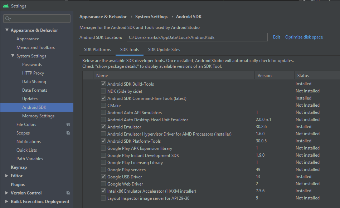Check Google Play Licensing Library
The height and width of the screenshot is (208, 340).
(x=103, y=162)
